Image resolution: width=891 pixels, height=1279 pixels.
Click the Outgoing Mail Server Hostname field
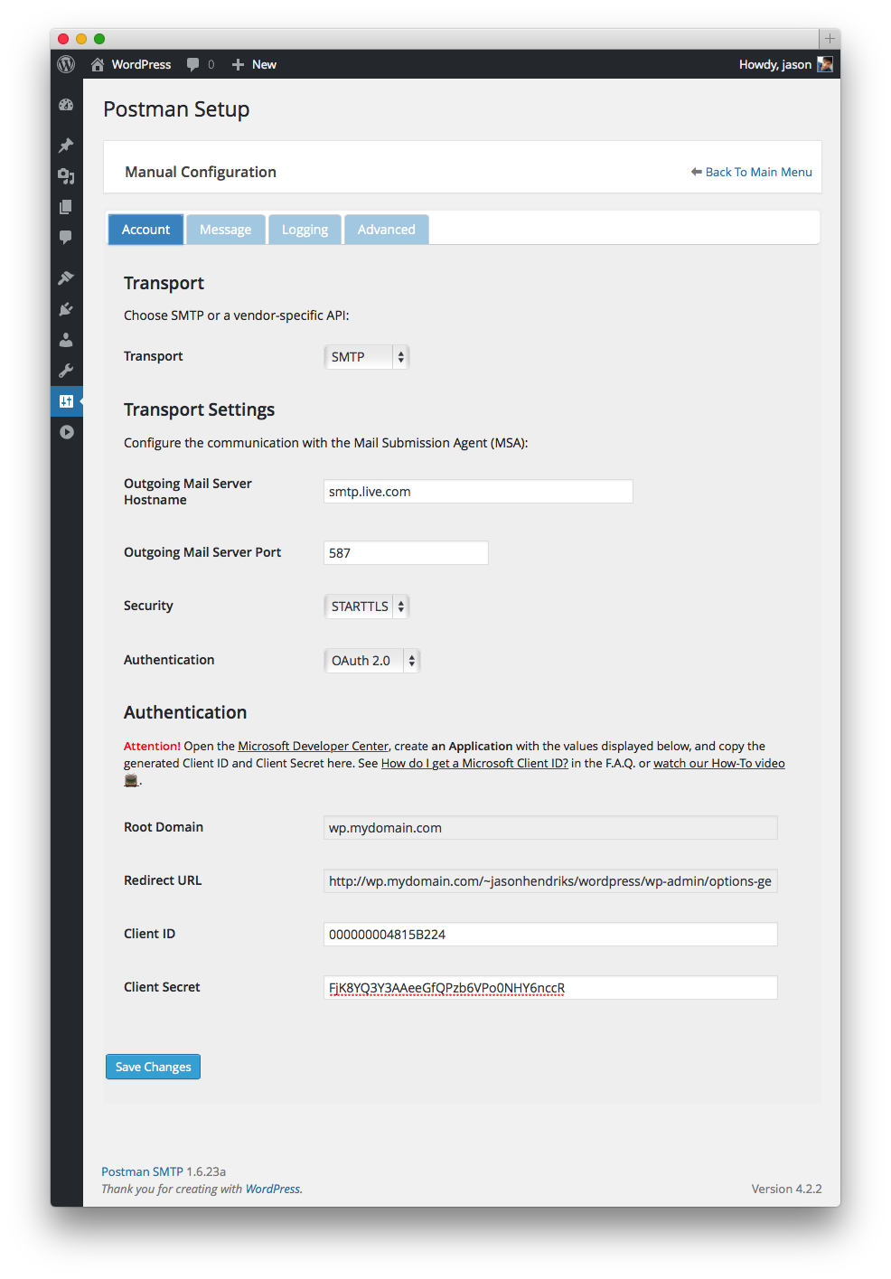tap(478, 492)
